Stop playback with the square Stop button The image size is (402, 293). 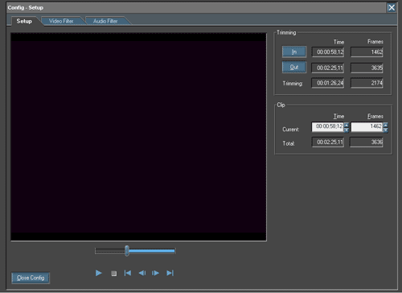[113, 274]
